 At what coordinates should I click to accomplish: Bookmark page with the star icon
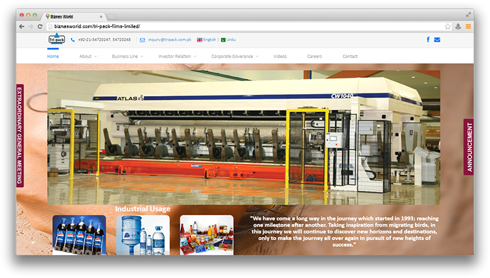pos(448,26)
